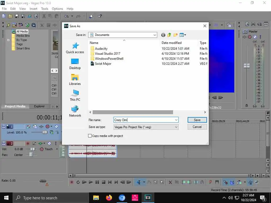
Task: Open the Touch automation mode dropdown on track 2
Action: point(57,149)
